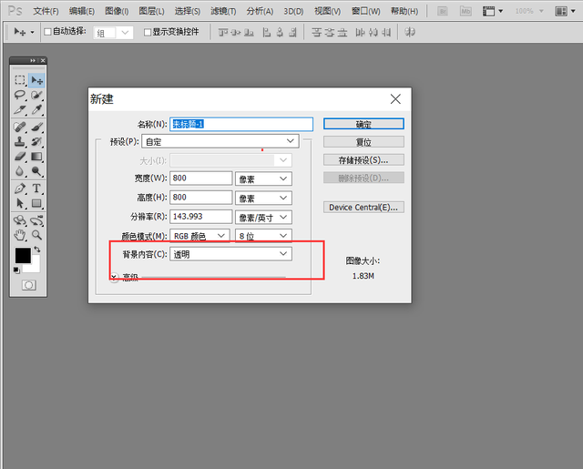The height and width of the screenshot is (469, 583).
Task: Click the 名称 name input field
Action: (x=241, y=124)
